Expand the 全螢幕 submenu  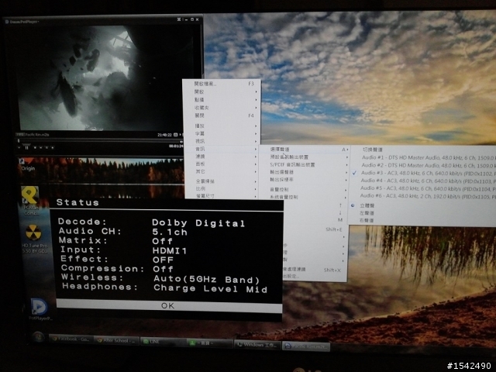pyautogui.click(x=222, y=181)
